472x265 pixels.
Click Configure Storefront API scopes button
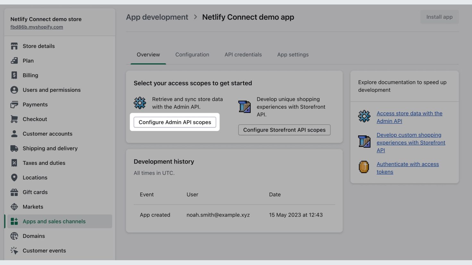284,130
